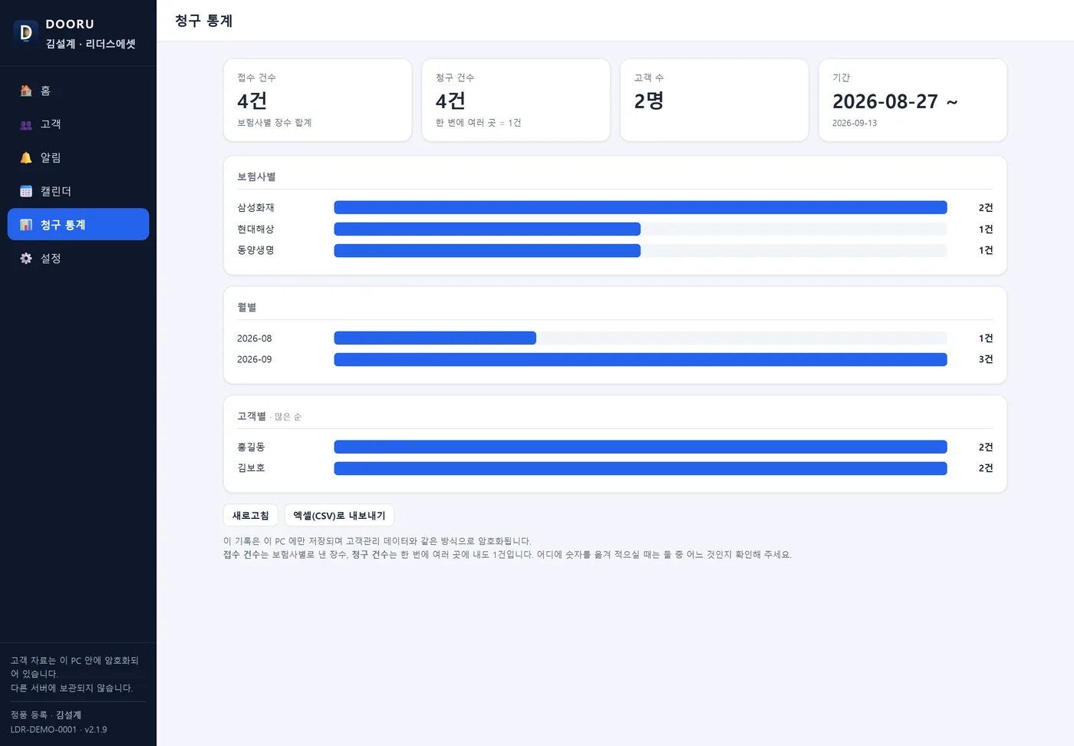Click the 새로고침 button
Screen dimensions: 1074x746
pyautogui.click(x=251, y=516)
